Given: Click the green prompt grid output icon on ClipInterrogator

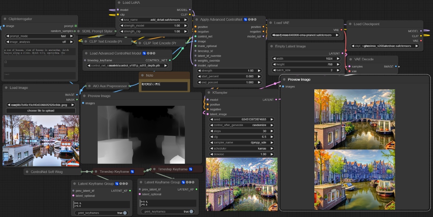Looking at the screenshot, I should click(x=76, y=26).
